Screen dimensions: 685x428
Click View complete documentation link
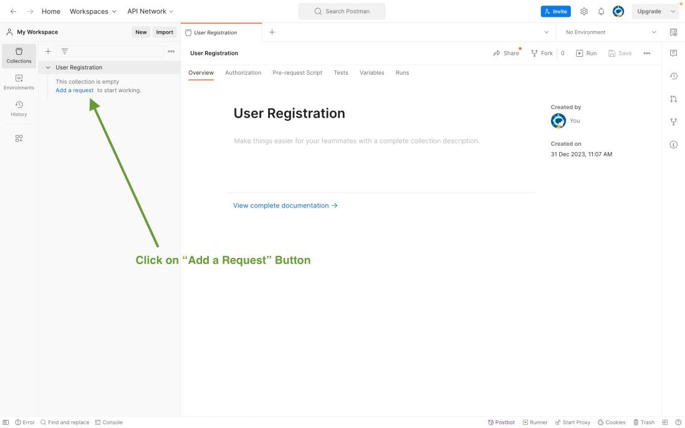pyautogui.click(x=285, y=206)
